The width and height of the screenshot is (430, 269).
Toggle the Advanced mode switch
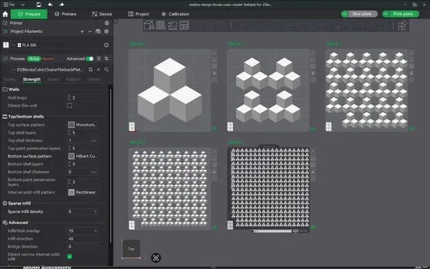89,59
